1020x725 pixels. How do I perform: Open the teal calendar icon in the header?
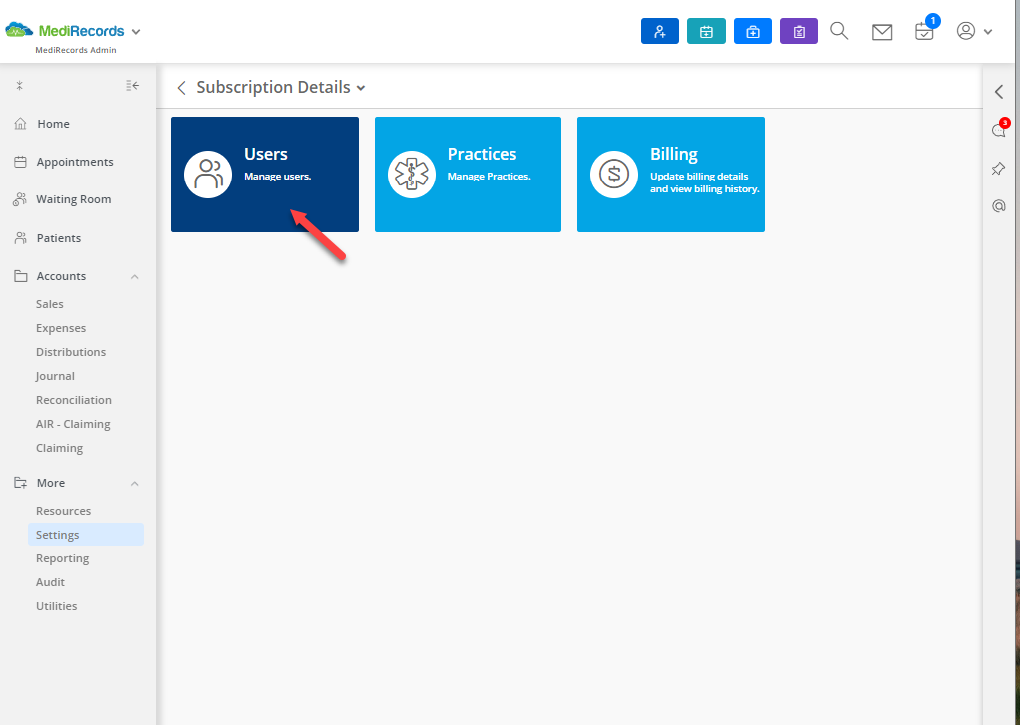pos(706,31)
